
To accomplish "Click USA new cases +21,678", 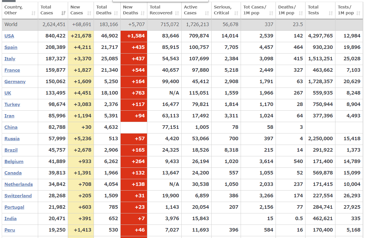I will [81, 36].
